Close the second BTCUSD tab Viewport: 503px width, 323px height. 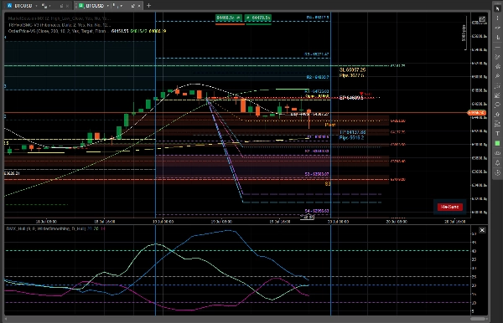coord(139,6)
